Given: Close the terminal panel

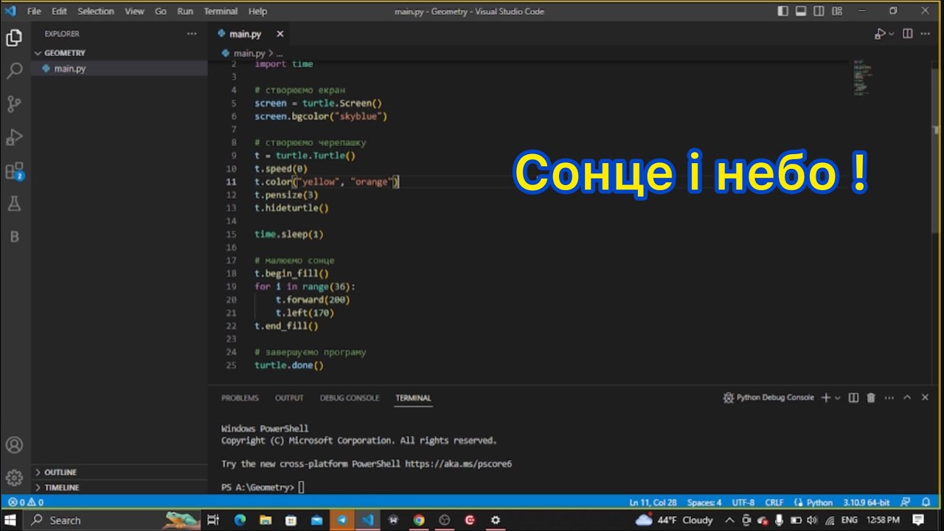Looking at the screenshot, I should tap(926, 398).
